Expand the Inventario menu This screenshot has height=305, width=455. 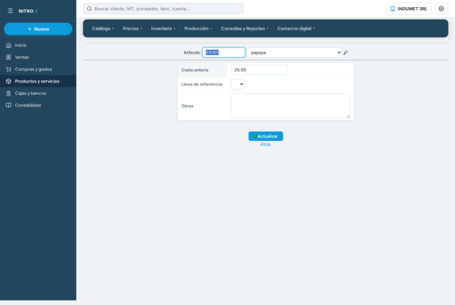[163, 29]
